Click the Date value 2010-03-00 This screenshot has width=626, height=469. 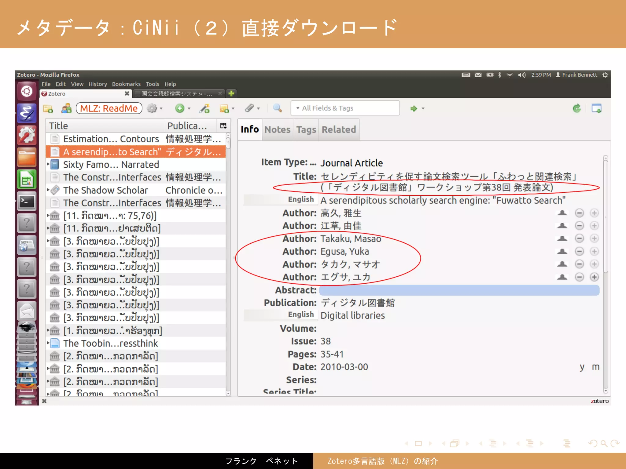pos(344,367)
